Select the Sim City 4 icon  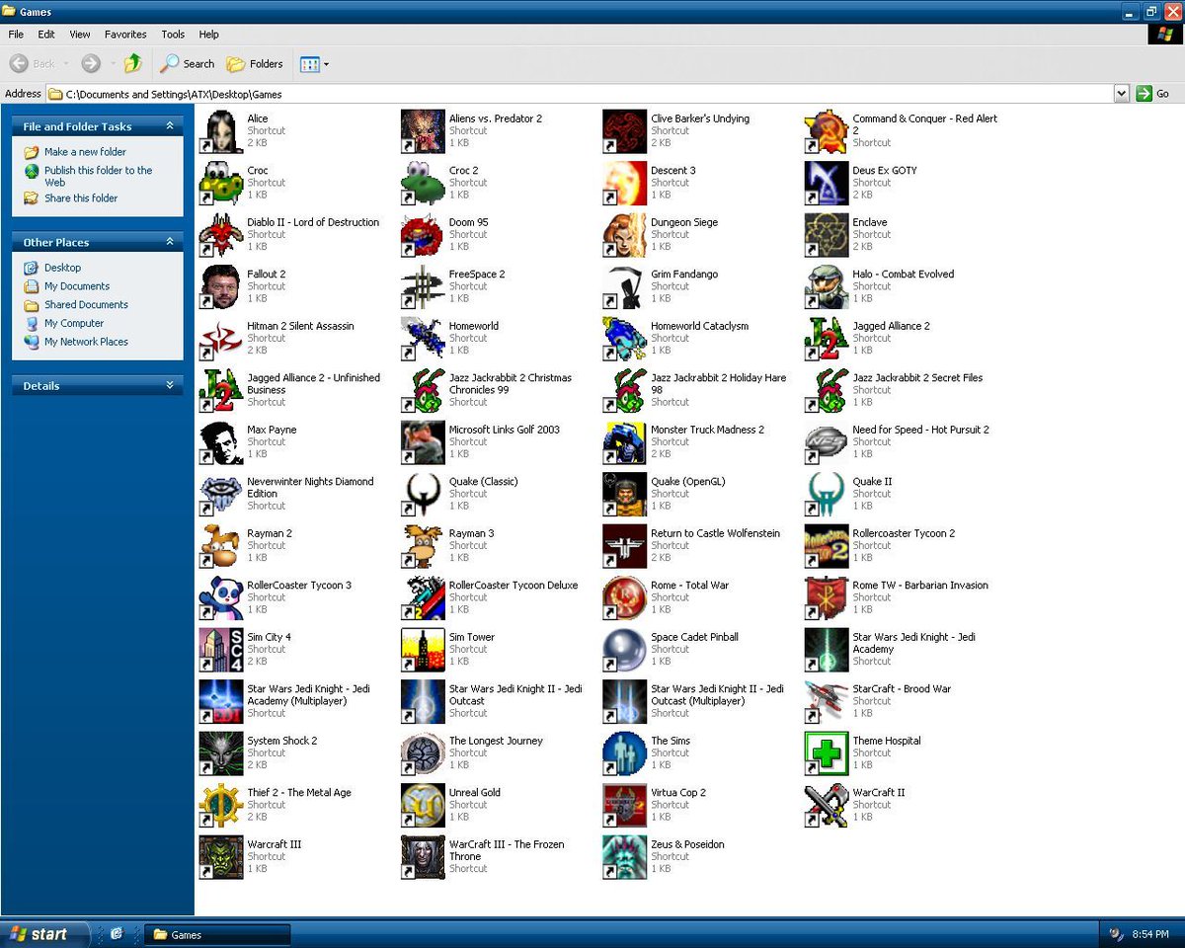[221, 650]
